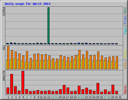Click green weekend day label 21

tap(82, 97)
